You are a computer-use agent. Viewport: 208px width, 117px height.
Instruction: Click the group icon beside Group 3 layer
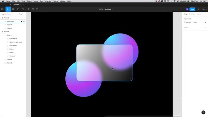click(x=5, y=35)
